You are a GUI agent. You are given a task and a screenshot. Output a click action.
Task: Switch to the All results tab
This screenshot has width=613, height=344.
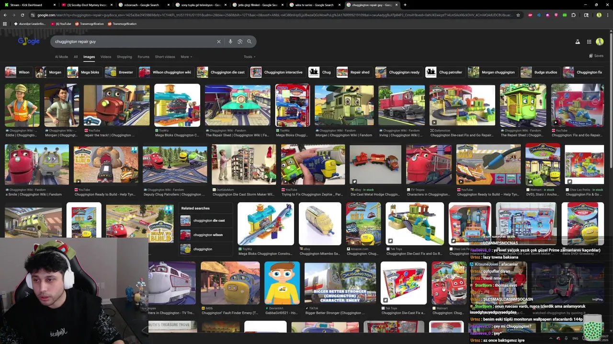[x=76, y=57]
